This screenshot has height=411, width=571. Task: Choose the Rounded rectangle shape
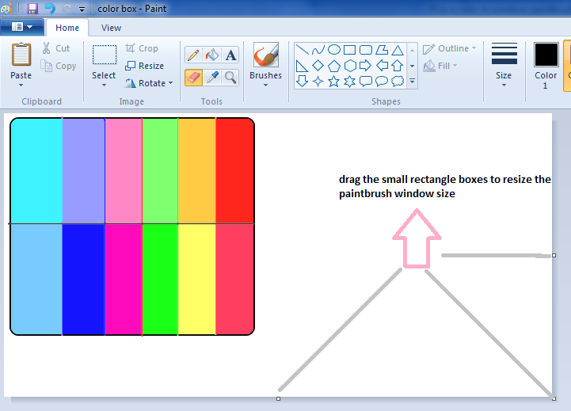(x=366, y=50)
